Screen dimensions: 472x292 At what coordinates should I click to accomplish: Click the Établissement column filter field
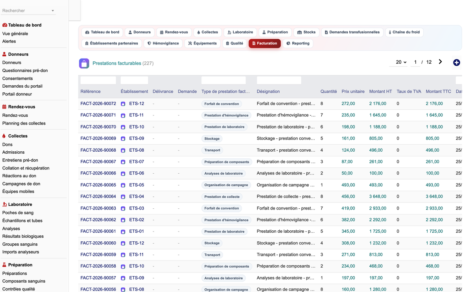(x=135, y=80)
